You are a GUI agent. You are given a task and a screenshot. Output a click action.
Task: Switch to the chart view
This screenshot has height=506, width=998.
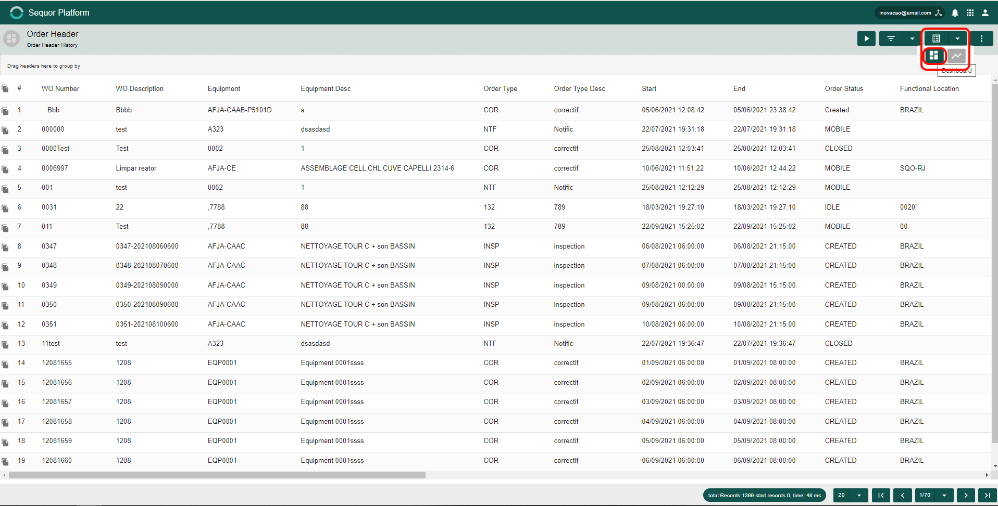(x=956, y=55)
